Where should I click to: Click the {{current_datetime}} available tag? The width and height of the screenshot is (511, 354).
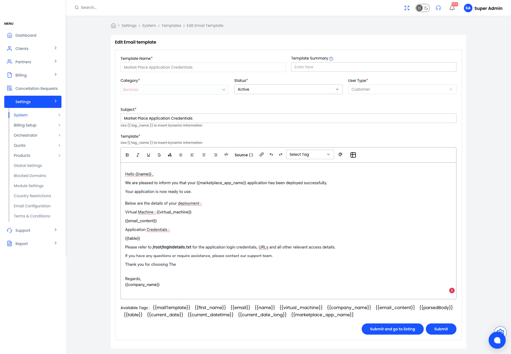tap(211, 315)
